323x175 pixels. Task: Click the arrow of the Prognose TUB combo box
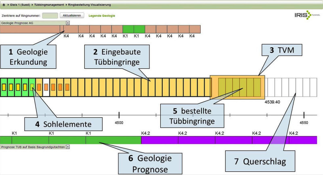coord(68,147)
